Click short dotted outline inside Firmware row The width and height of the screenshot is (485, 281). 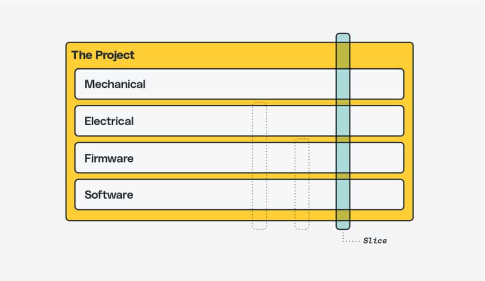(x=302, y=157)
